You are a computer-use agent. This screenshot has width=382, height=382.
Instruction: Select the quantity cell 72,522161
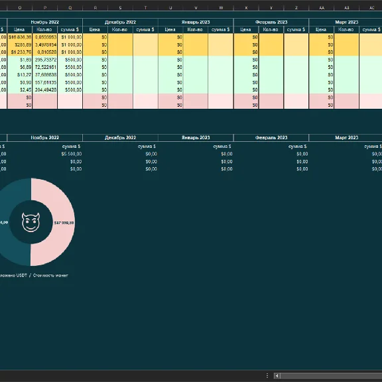coord(45,67)
